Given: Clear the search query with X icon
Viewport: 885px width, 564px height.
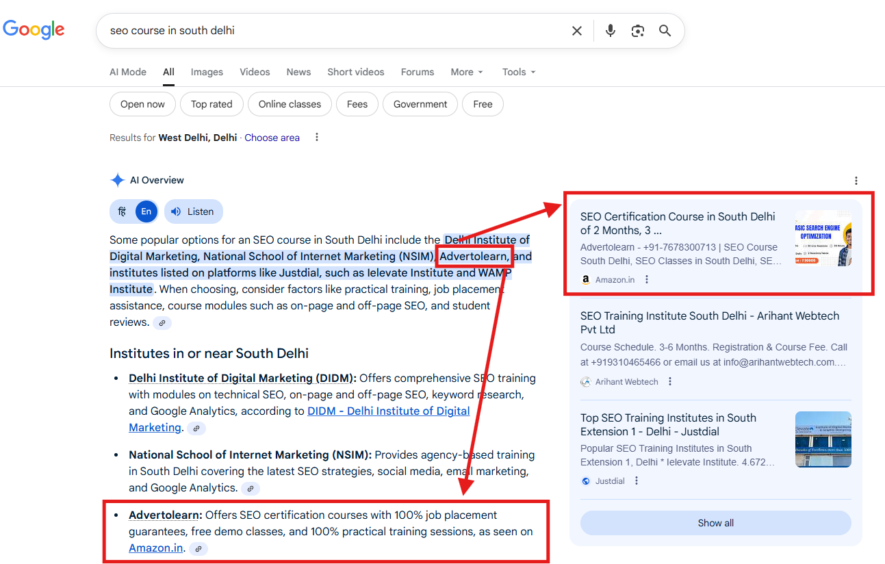Looking at the screenshot, I should coord(577,31).
